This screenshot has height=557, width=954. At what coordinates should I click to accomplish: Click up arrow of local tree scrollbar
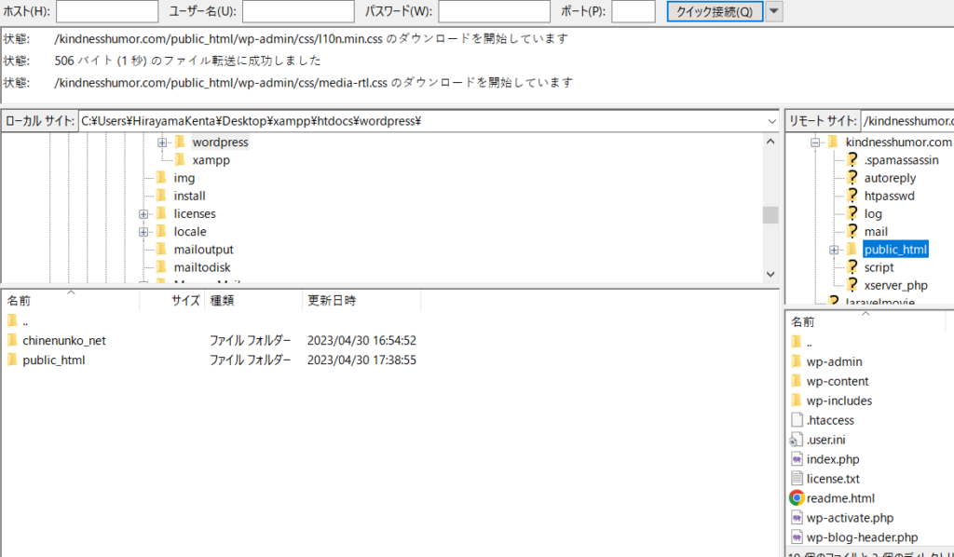[x=770, y=142]
